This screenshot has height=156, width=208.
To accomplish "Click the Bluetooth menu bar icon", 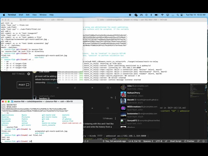I will [151, 15].
